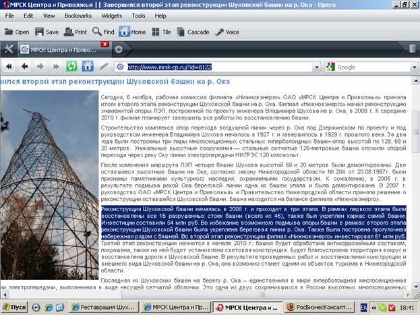Viewport: 420px width, 315px height.
Task: Click the Fast forward navigation button
Action: tap(56, 67)
